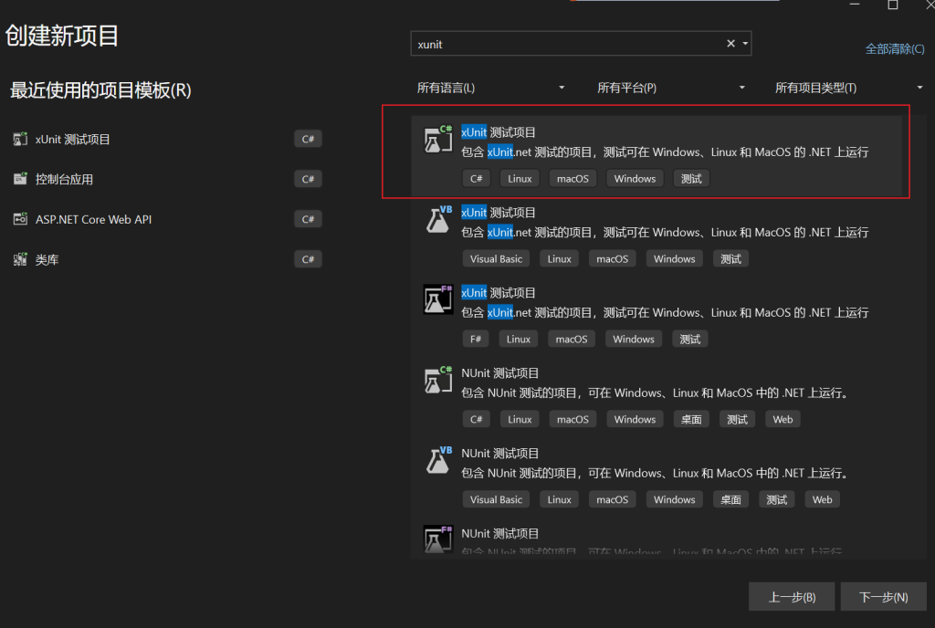935x628 pixels.
Task: Open the 所有平台 platform filter dropdown
Action: [671, 88]
